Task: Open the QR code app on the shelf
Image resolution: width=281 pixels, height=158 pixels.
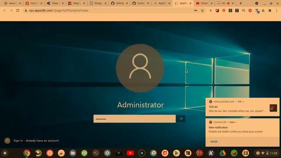Action: [188, 153]
